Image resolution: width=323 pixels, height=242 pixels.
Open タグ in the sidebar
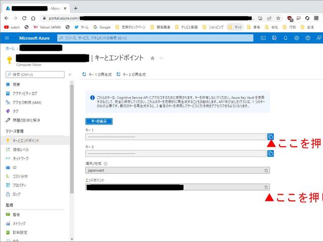(x=16, y=111)
